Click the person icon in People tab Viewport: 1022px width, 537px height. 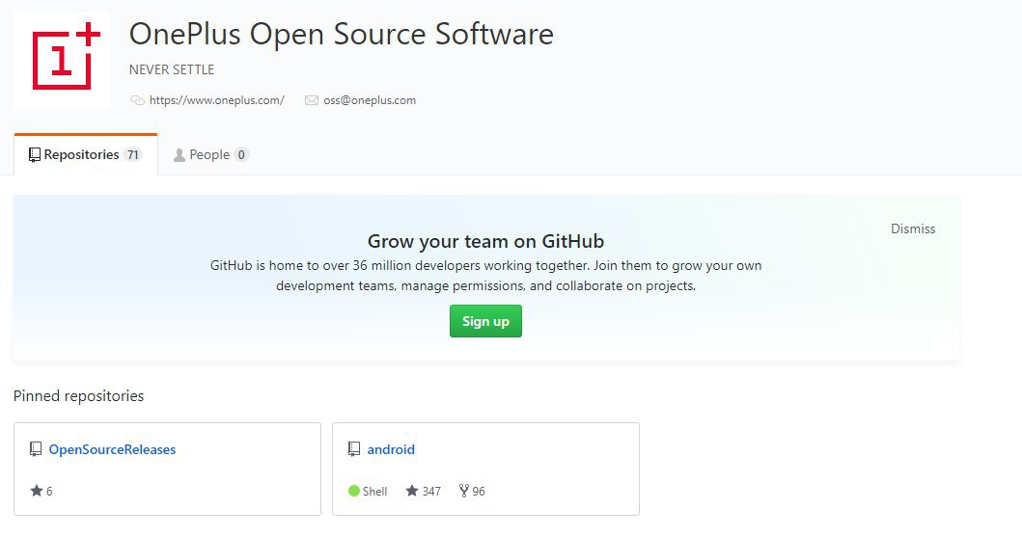(x=180, y=155)
